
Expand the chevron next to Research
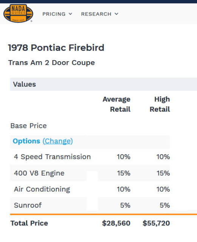point(116,14)
